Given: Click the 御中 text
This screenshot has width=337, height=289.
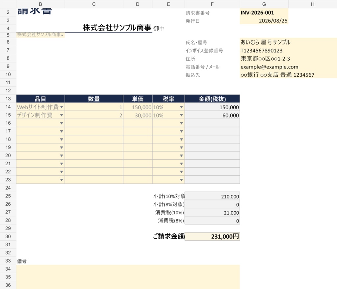Looking at the screenshot, I should click(159, 28).
